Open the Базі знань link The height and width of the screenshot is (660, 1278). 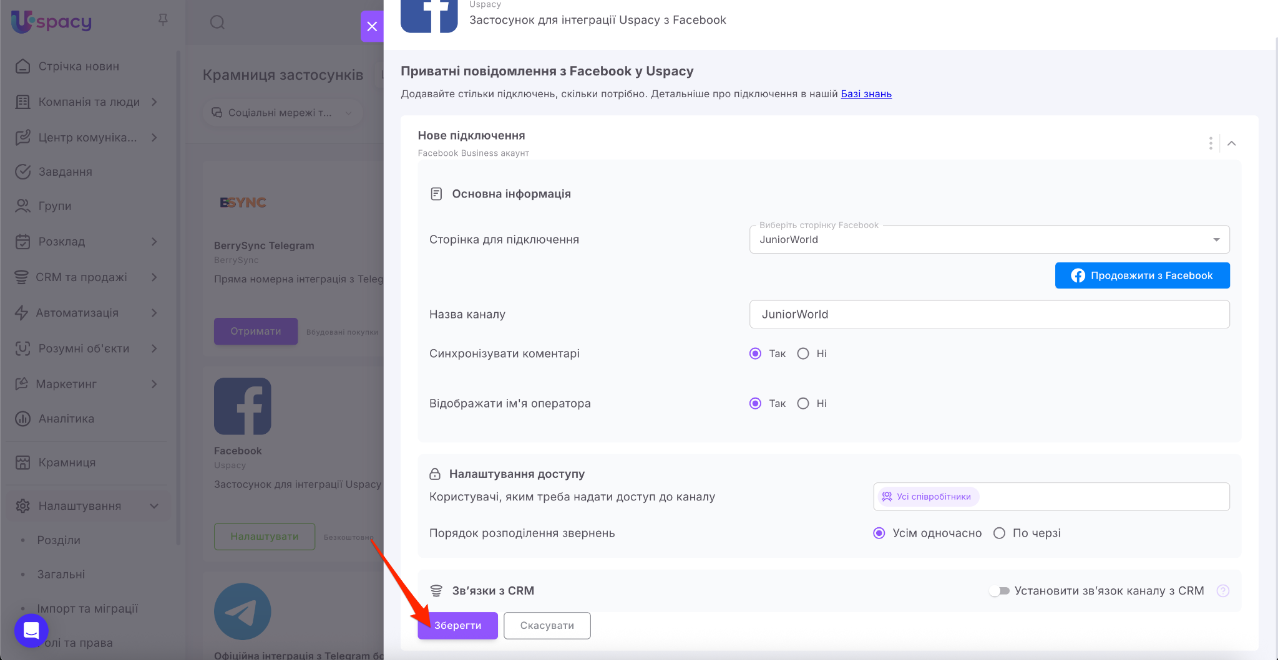[x=866, y=94]
